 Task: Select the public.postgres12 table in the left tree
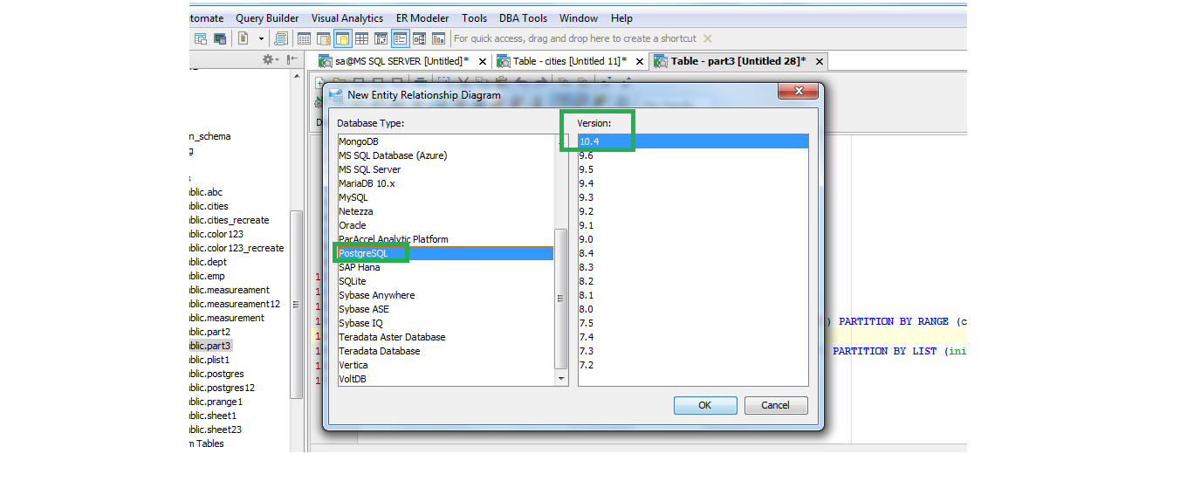[x=222, y=388]
